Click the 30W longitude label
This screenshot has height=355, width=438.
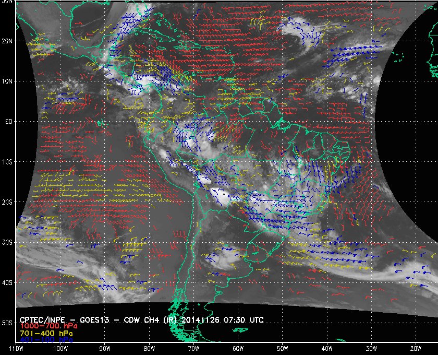(371, 349)
